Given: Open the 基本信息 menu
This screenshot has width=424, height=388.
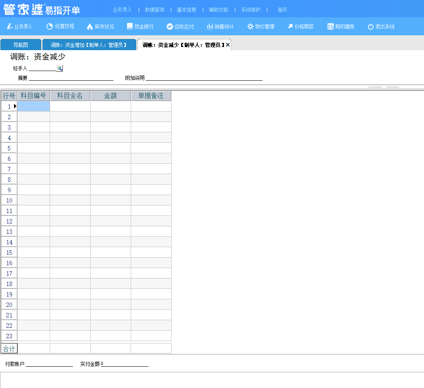Looking at the screenshot, I should (x=186, y=10).
